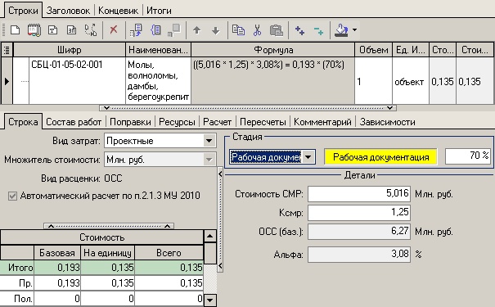Click the Стоимость СМР field 5,016

point(359,193)
